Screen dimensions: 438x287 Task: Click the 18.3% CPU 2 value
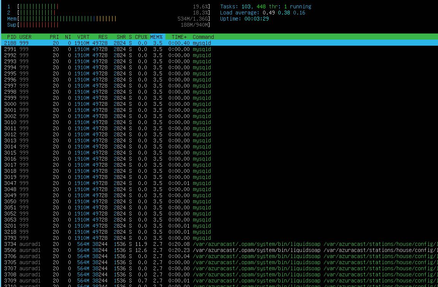coord(201,13)
